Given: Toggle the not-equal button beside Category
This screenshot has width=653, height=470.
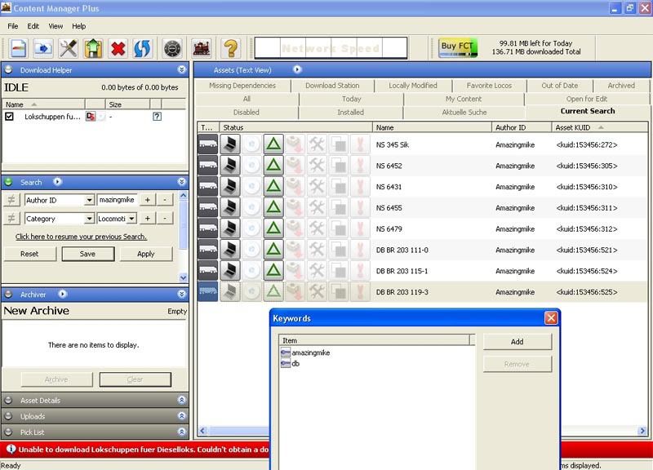Looking at the screenshot, I should coord(11,218).
